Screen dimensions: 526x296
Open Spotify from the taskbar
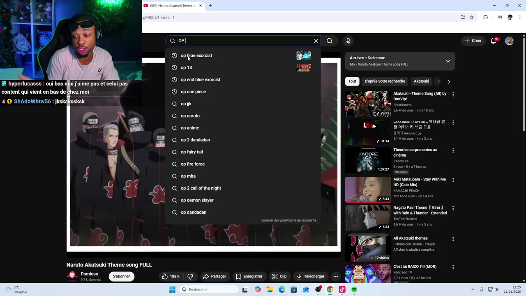[x=354, y=289]
